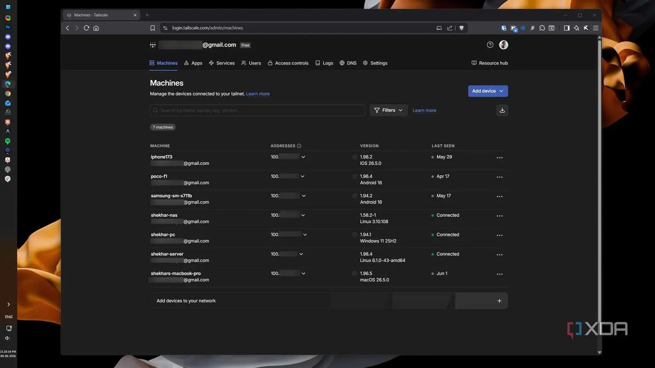Image resolution: width=655 pixels, height=368 pixels.
Task: Click Learn more link next to Filters
Action: (x=424, y=110)
